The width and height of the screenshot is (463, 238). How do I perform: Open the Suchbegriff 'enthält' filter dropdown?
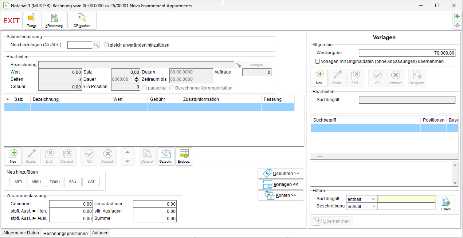point(361,199)
